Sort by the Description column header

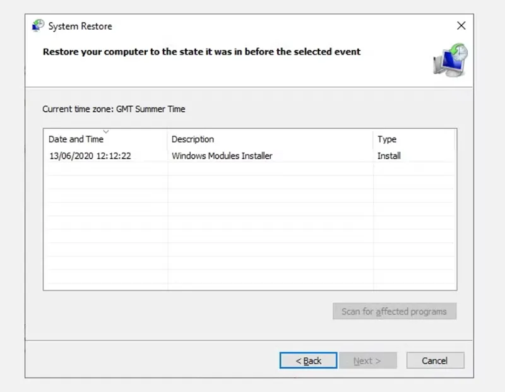[x=193, y=140]
